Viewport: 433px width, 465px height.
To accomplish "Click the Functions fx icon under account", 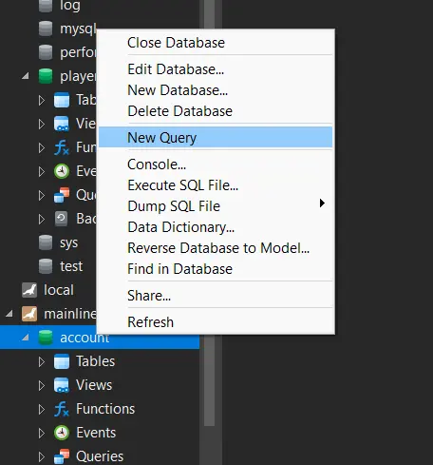I will [x=62, y=409].
